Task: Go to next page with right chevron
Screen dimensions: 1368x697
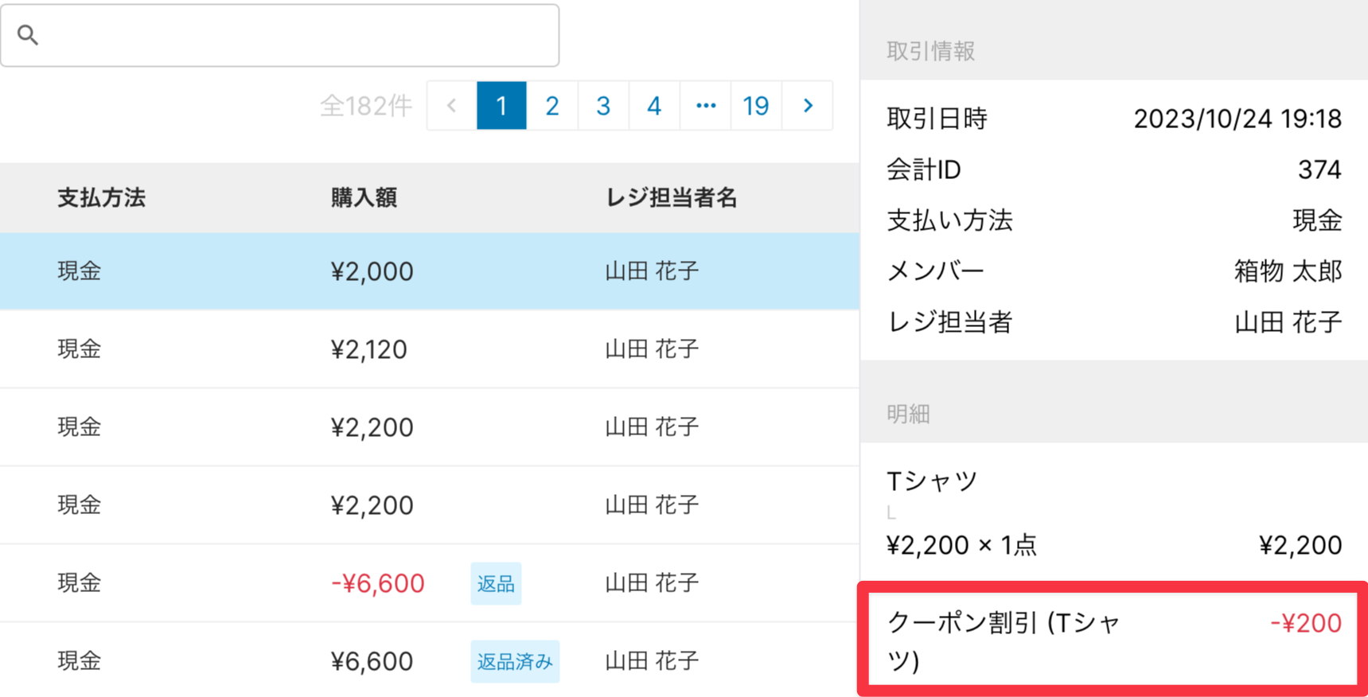Action: point(808,105)
